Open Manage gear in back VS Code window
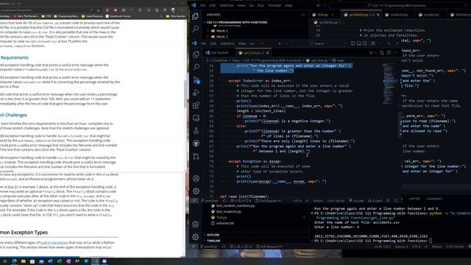 coord(196,237)
